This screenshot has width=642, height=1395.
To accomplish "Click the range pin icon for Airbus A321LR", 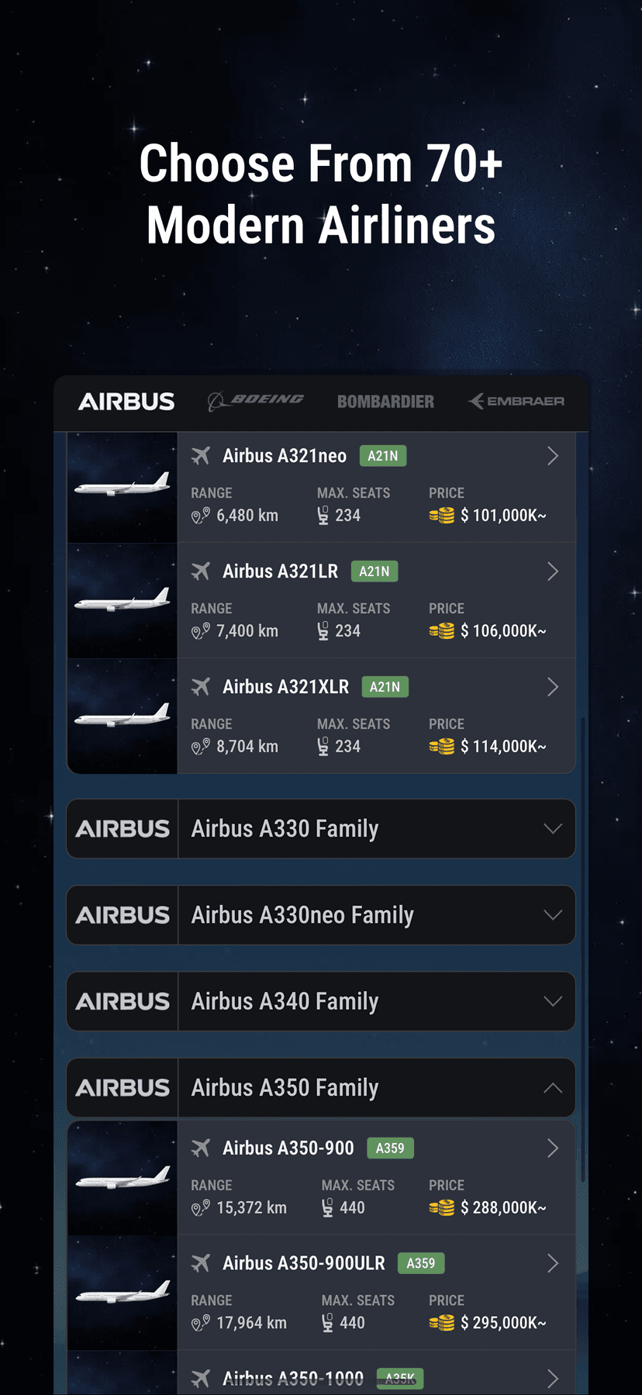I will [200, 630].
